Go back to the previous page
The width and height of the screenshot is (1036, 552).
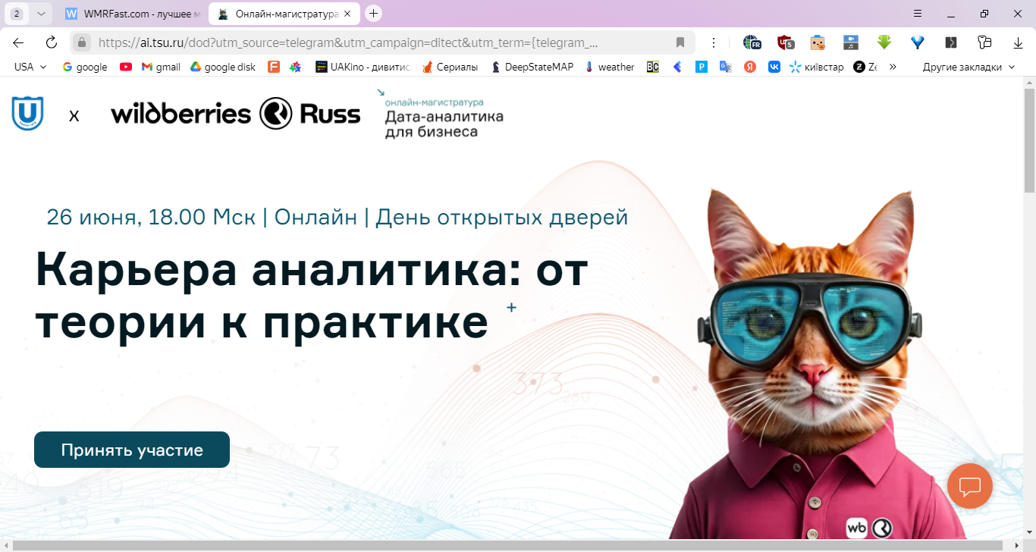click(18, 42)
